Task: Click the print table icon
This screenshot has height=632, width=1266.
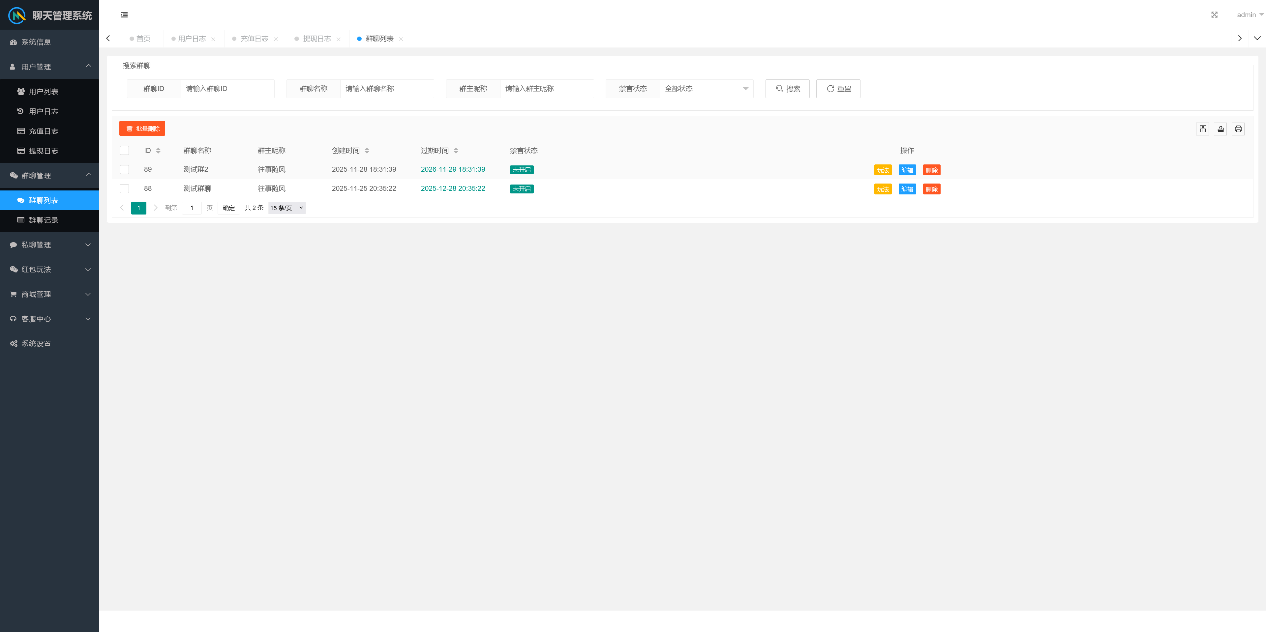Action: 1238,129
